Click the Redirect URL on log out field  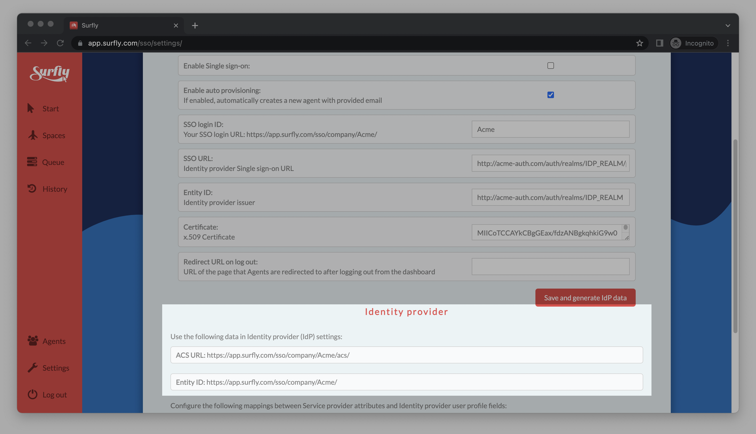click(550, 267)
